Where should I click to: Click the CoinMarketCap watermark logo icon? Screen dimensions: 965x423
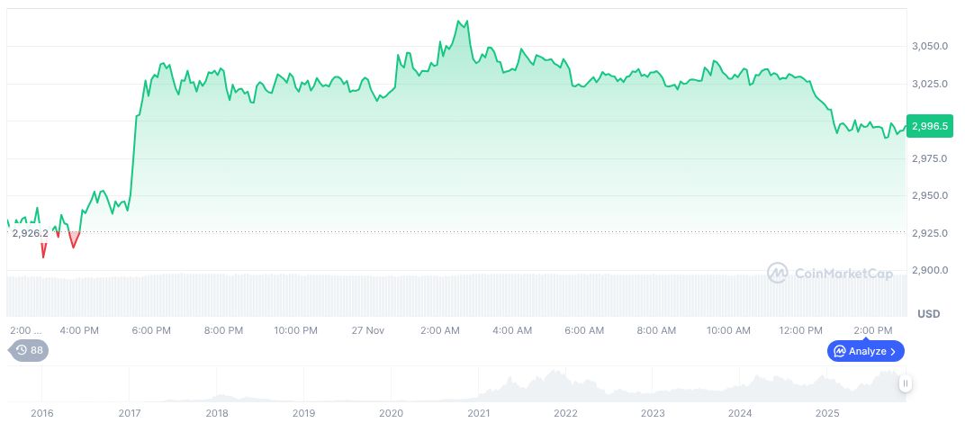click(x=778, y=272)
